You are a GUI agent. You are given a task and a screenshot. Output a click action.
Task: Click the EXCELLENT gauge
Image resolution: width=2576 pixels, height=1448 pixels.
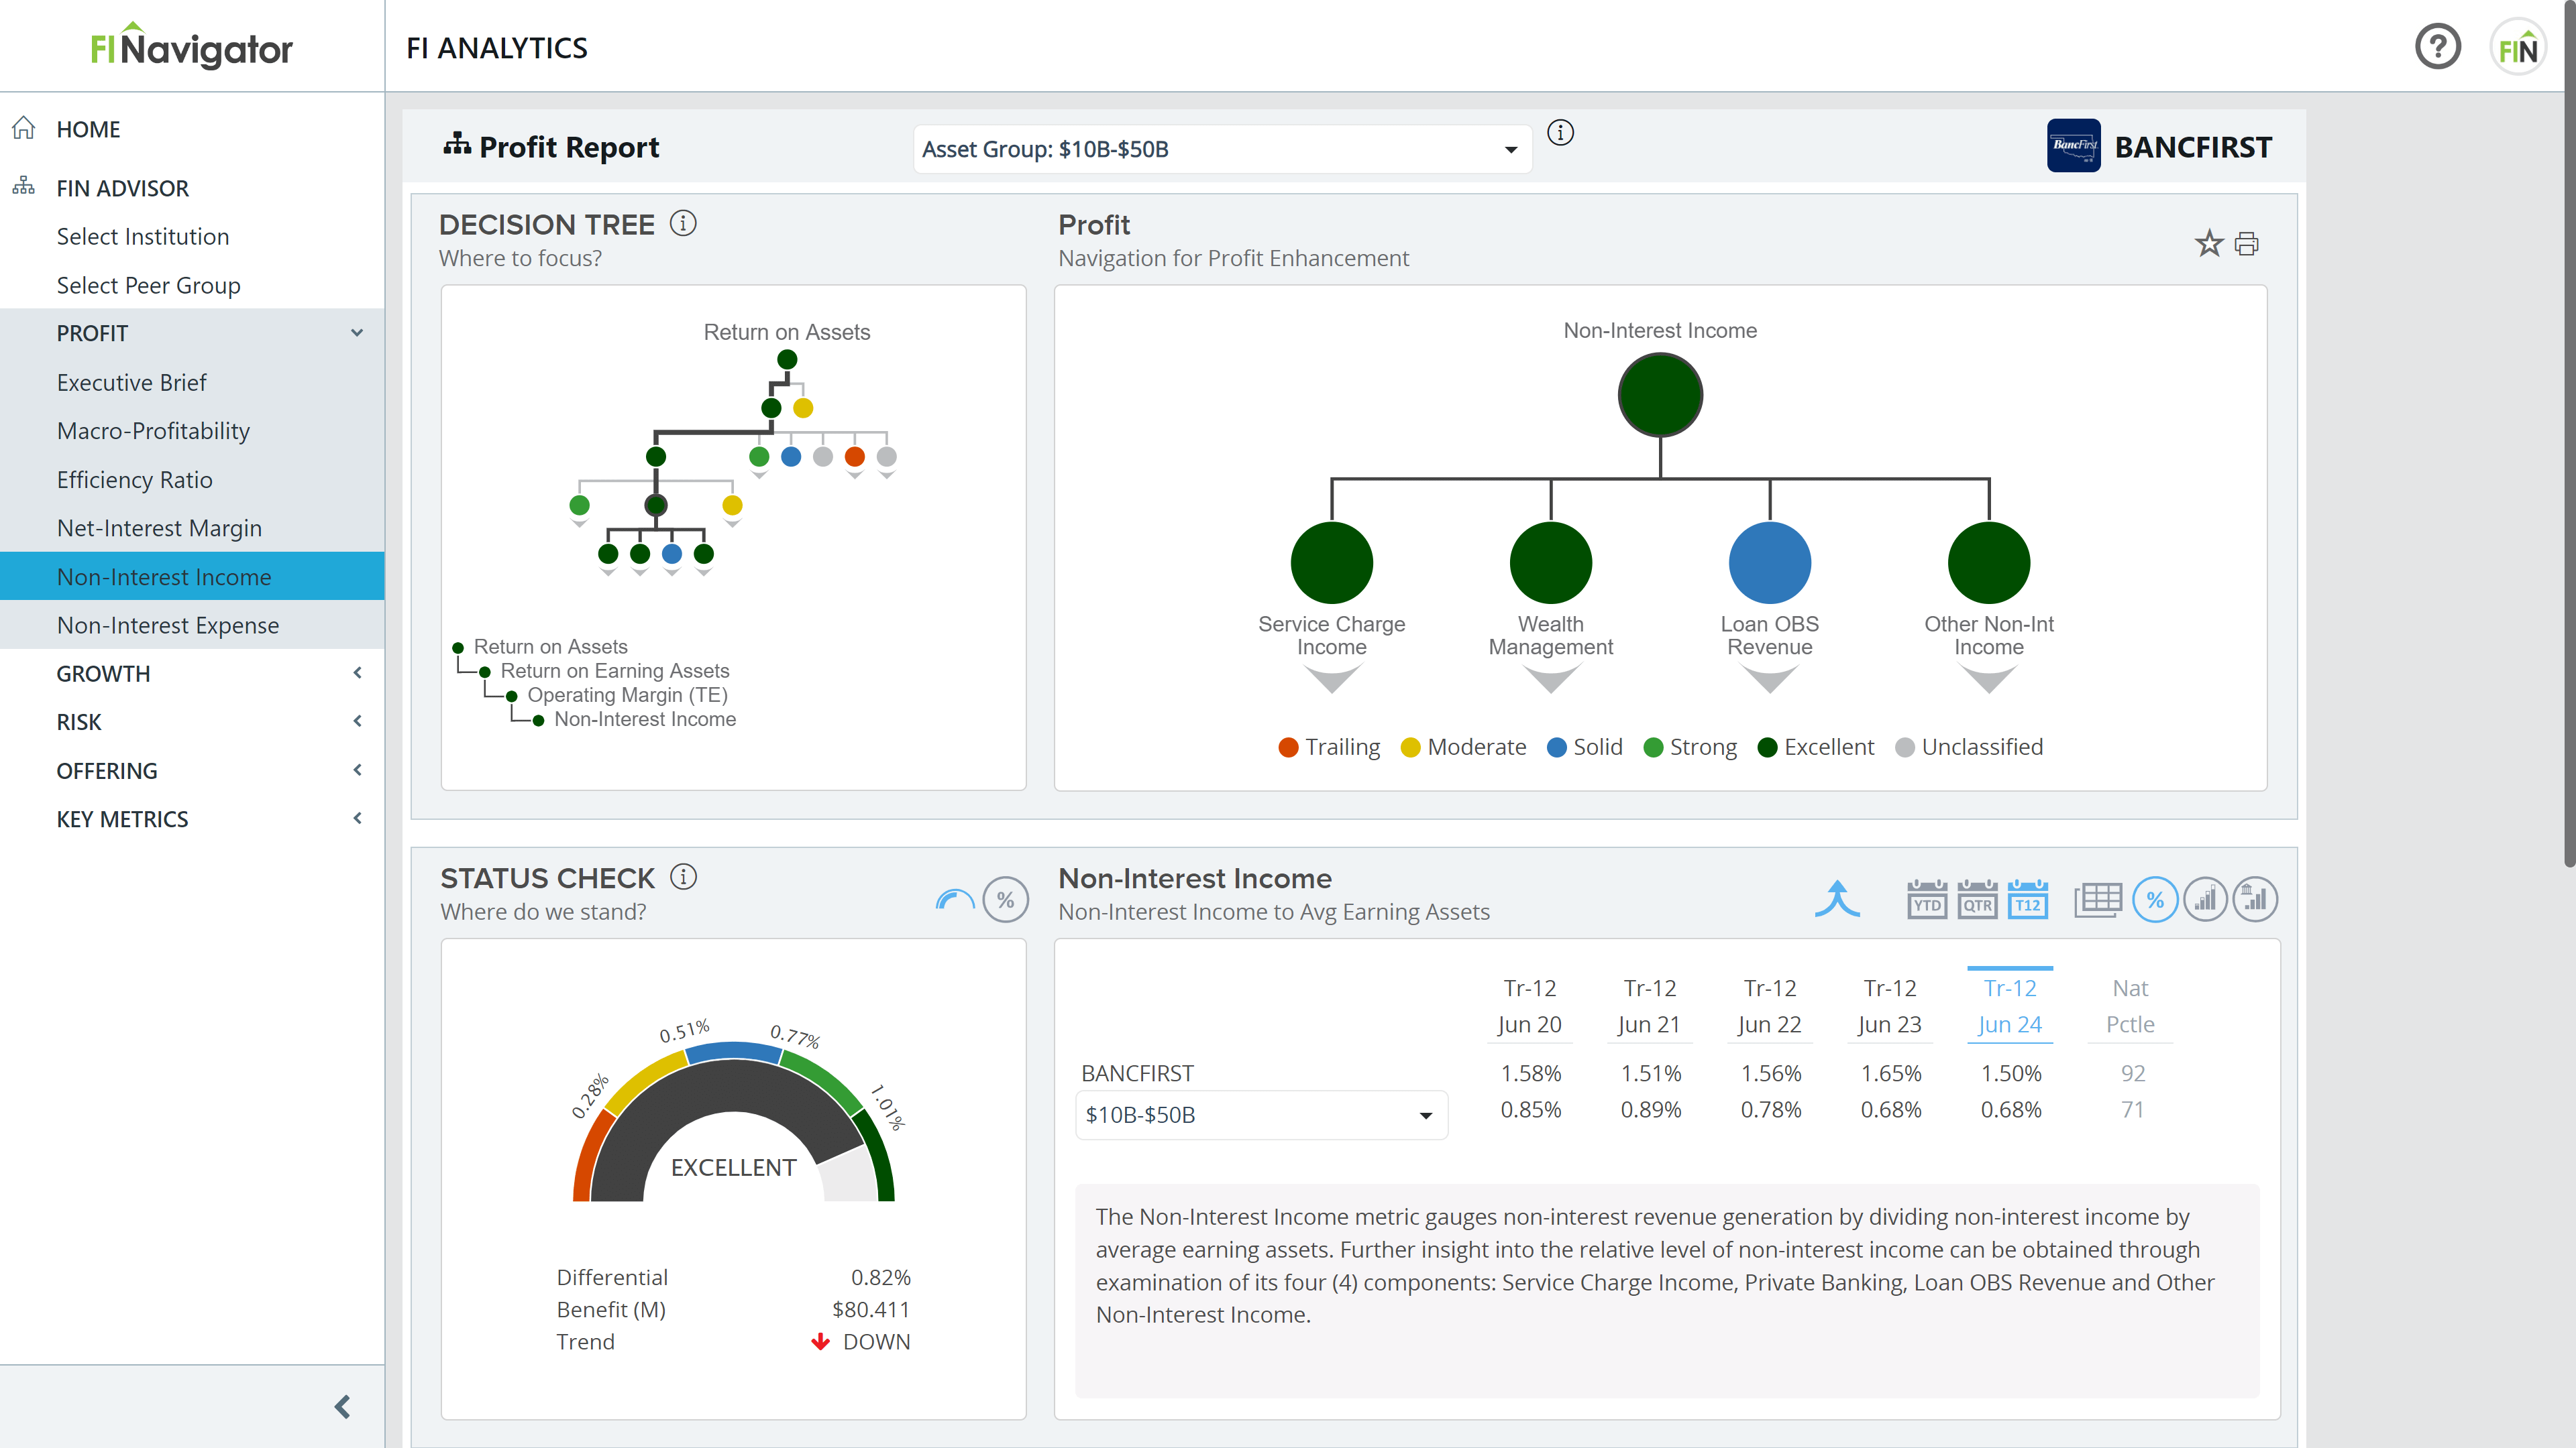click(x=733, y=1120)
